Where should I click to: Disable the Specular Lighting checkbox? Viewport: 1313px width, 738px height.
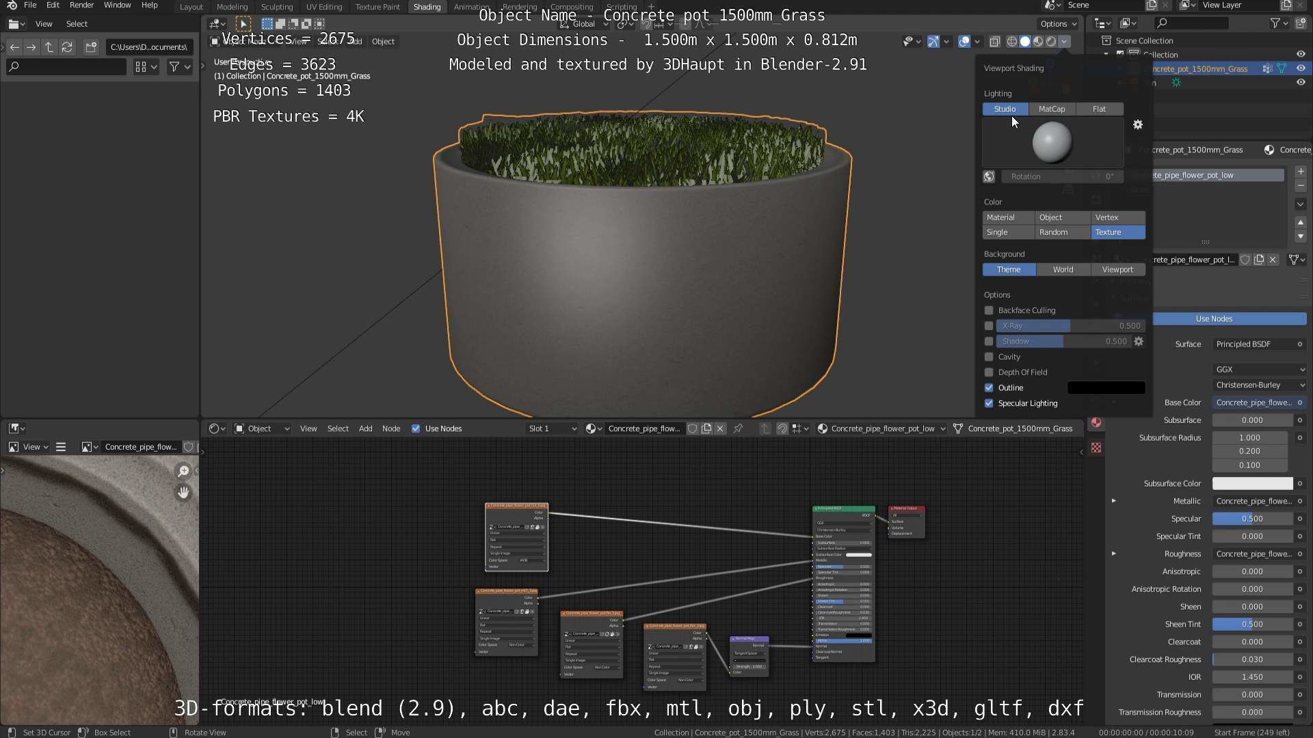click(989, 403)
